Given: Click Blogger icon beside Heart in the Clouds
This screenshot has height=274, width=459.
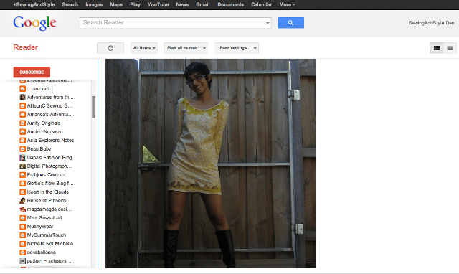Looking at the screenshot, I should tap(22, 192).
